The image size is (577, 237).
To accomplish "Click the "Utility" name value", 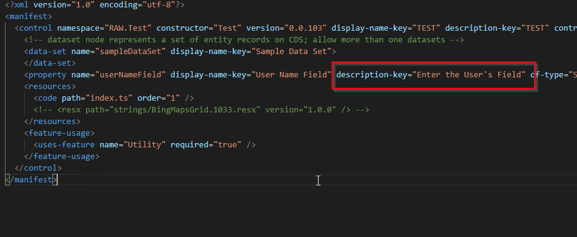I will [145, 145].
